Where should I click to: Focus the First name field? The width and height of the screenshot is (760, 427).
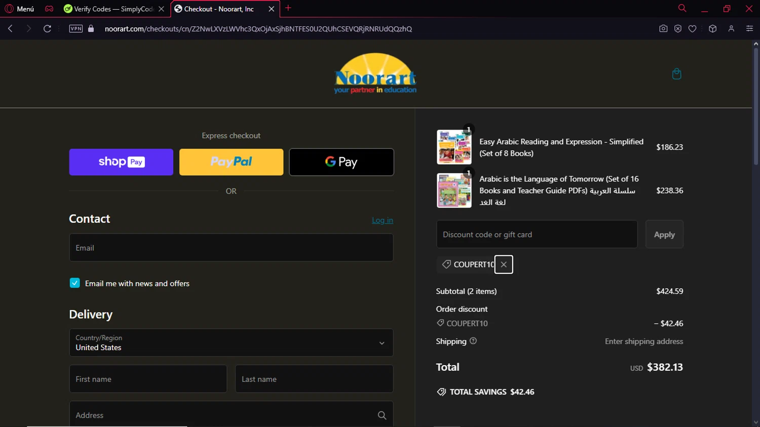tap(148, 379)
